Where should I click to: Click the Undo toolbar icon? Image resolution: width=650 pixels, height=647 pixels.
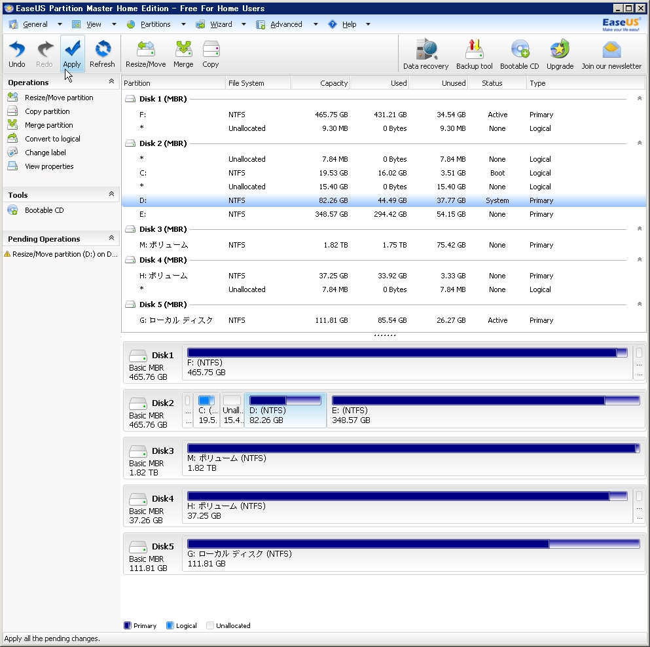point(17,54)
